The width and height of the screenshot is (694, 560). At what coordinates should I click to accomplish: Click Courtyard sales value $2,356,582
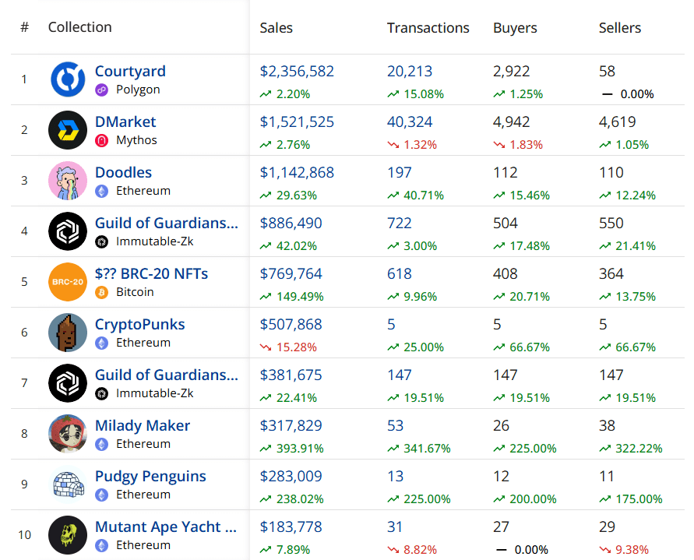pyautogui.click(x=297, y=72)
